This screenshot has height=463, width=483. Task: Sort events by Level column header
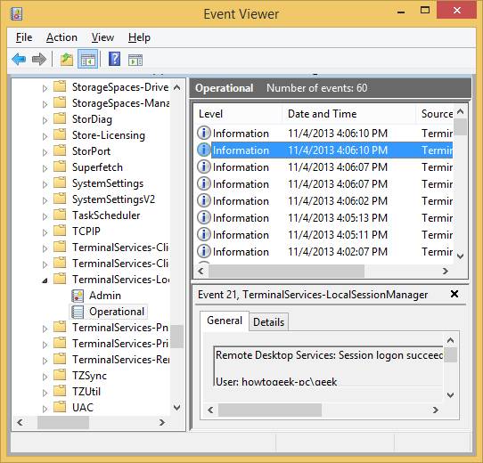(x=239, y=114)
